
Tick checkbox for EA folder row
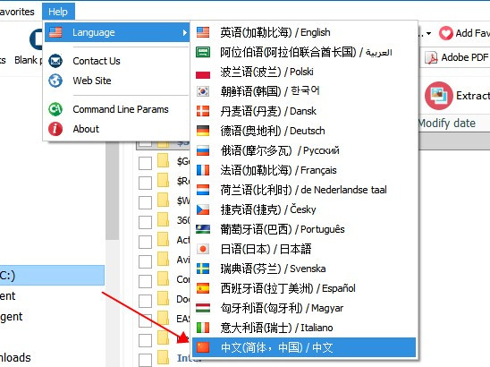point(146,320)
